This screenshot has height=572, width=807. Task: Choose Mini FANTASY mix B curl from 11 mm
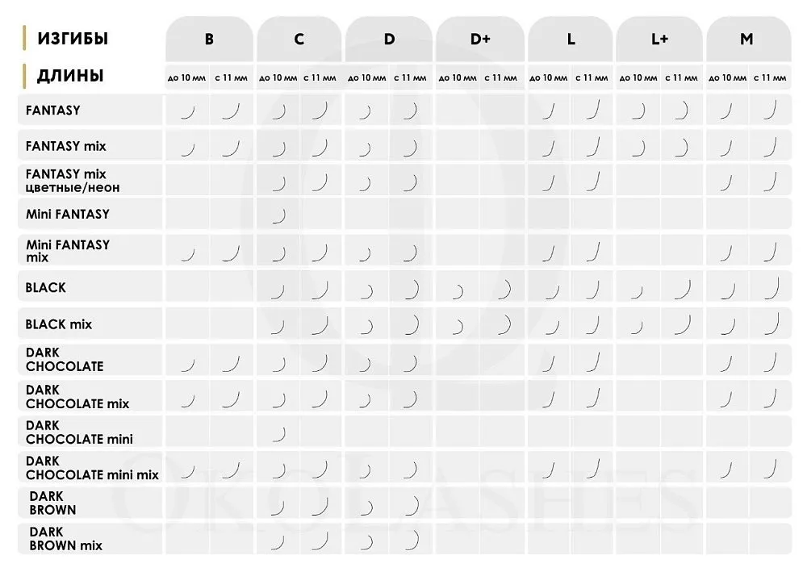coord(232,253)
